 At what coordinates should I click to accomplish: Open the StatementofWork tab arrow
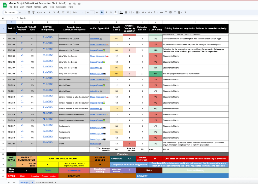56,182
